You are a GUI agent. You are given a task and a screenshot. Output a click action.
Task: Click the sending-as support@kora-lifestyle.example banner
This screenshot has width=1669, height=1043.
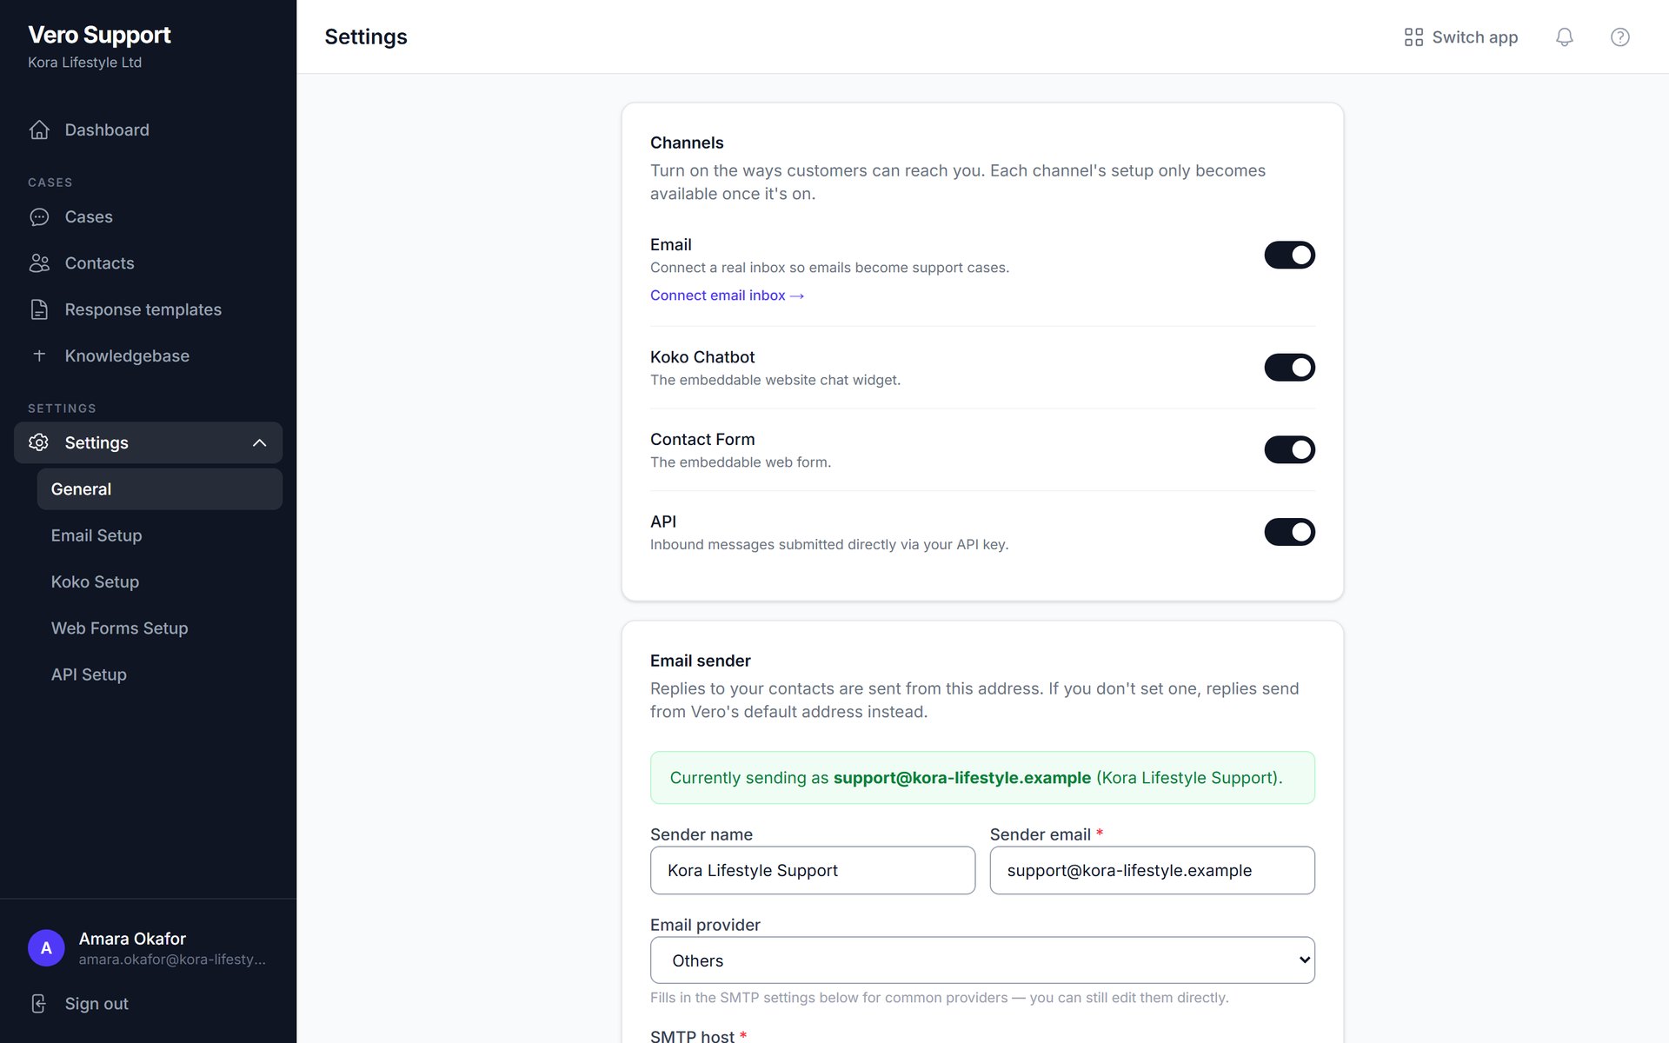[982, 778]
